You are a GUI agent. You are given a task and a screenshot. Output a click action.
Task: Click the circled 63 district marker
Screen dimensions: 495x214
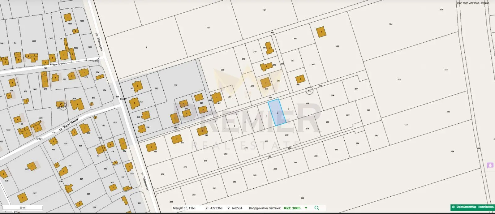[x=309, y=91]
